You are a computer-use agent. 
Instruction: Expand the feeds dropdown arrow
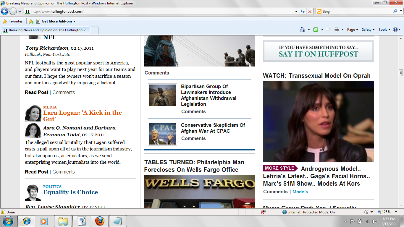point(322,30)
